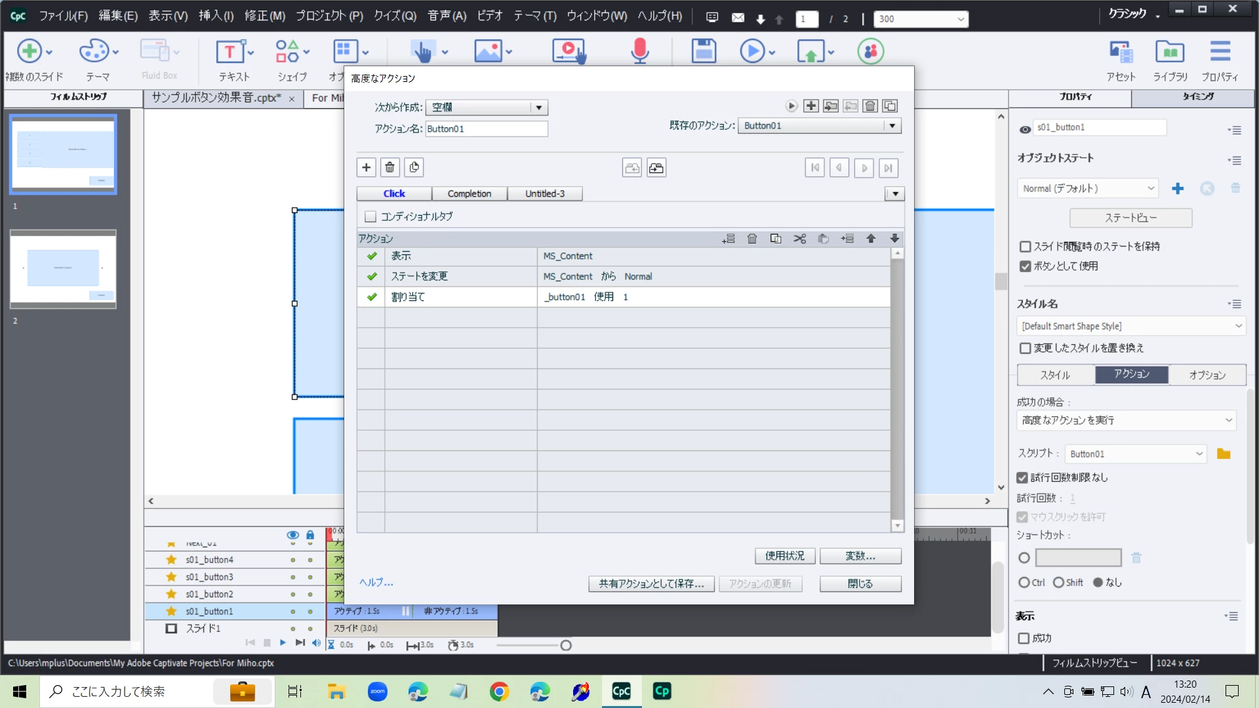This screenshot has width=1259, height=708.
Task: Click the add new tab plus icon
Action: 367,168
